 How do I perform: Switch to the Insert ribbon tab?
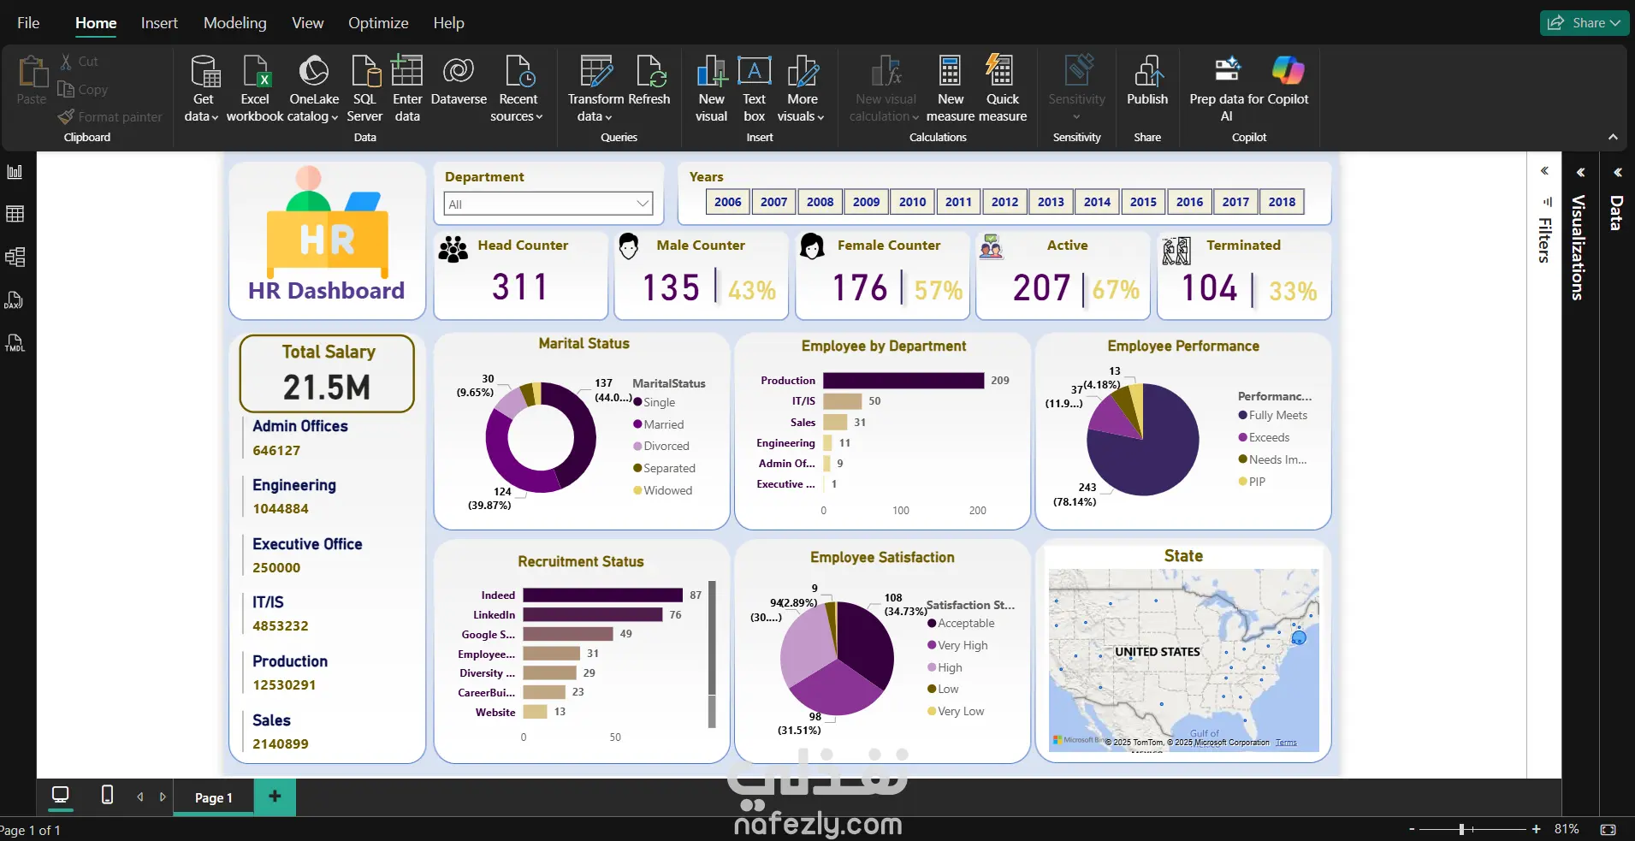[159, 23]
